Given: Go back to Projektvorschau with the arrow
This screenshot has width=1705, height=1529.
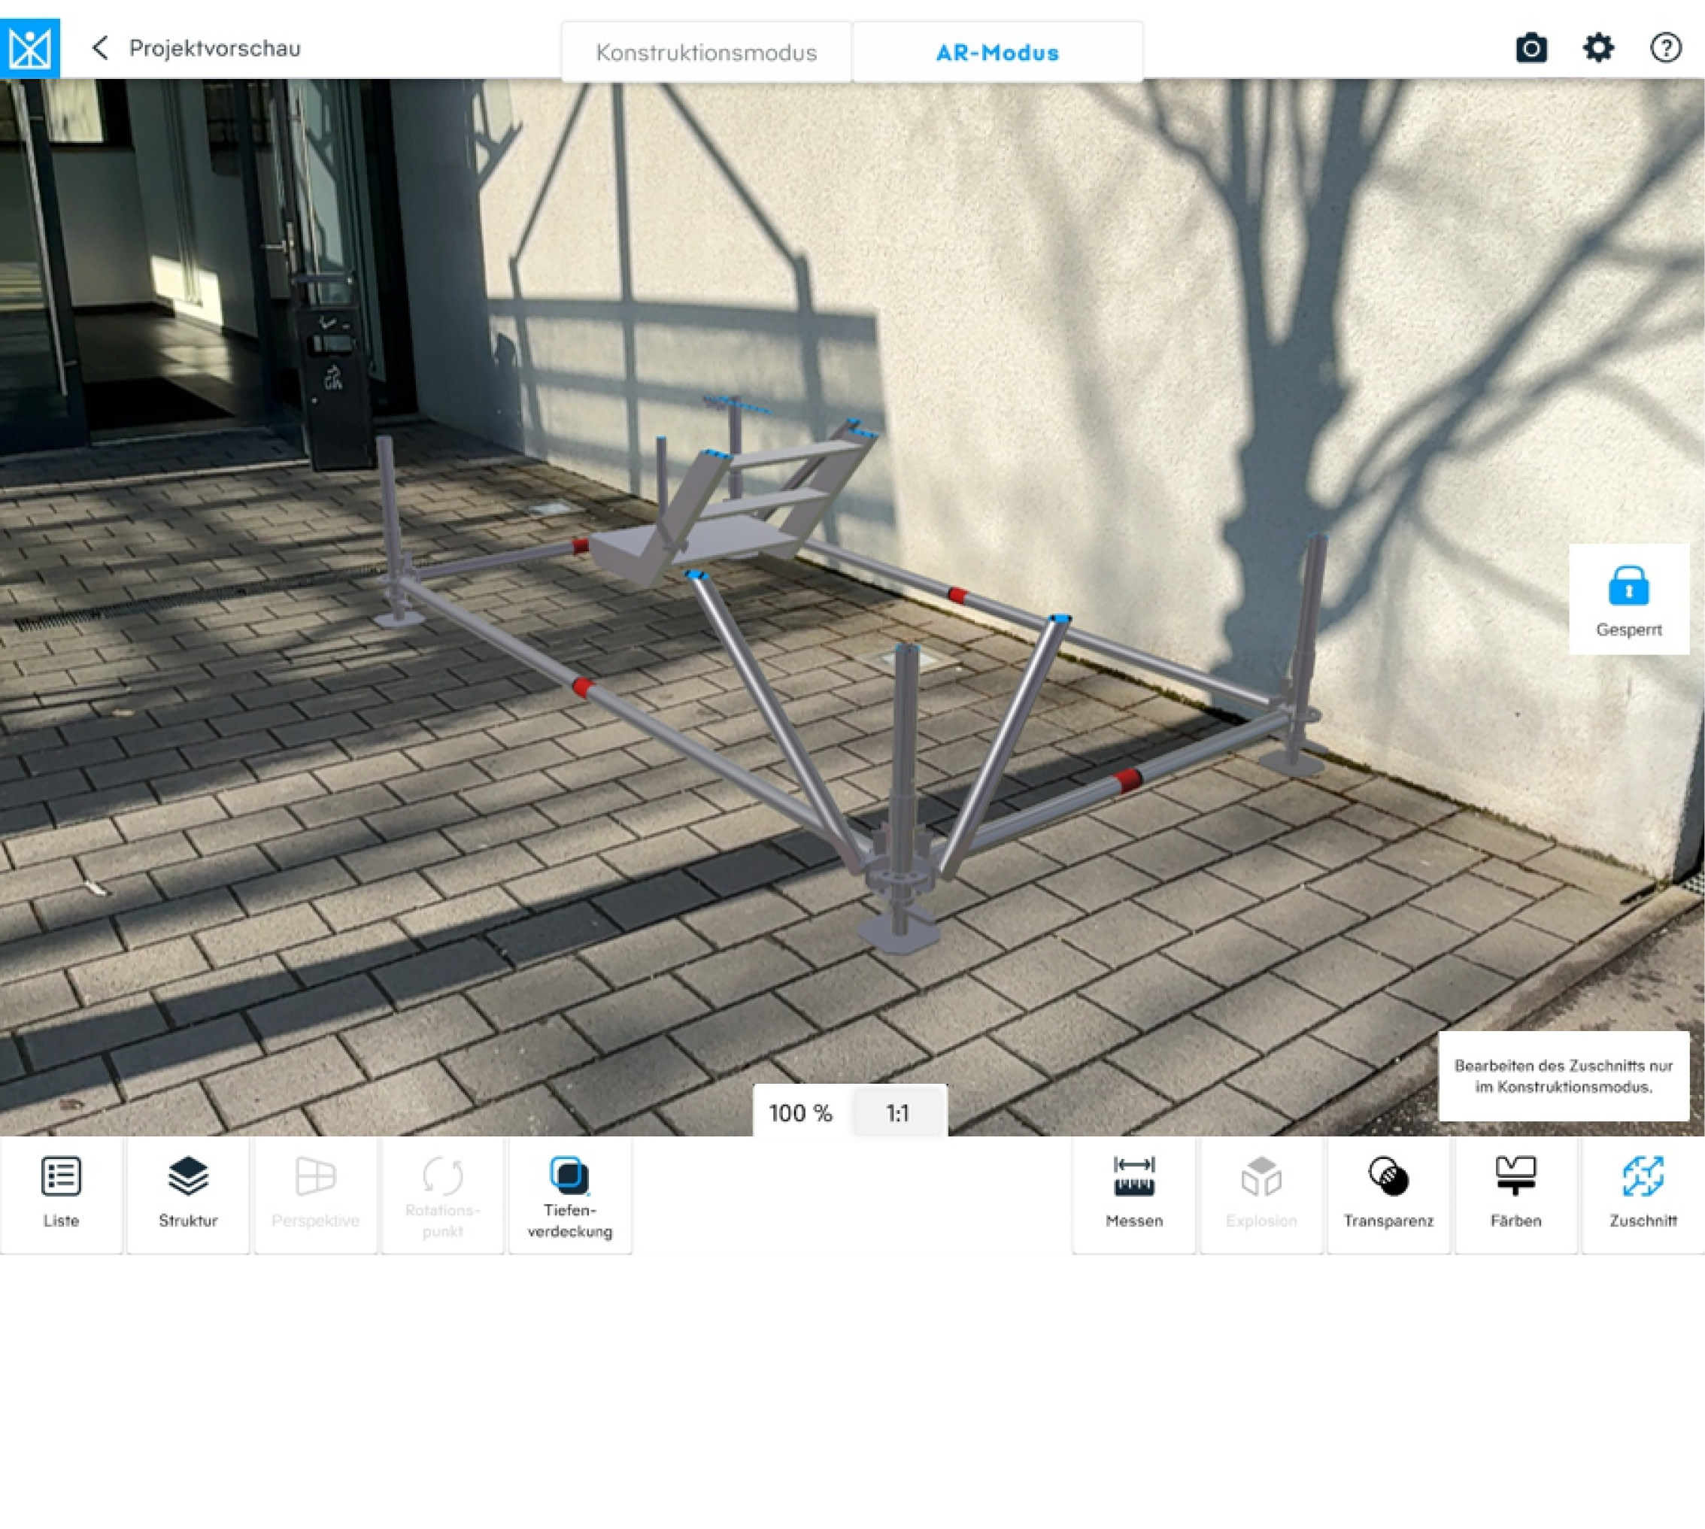Looking at the screenshot, I should point(100,48).
